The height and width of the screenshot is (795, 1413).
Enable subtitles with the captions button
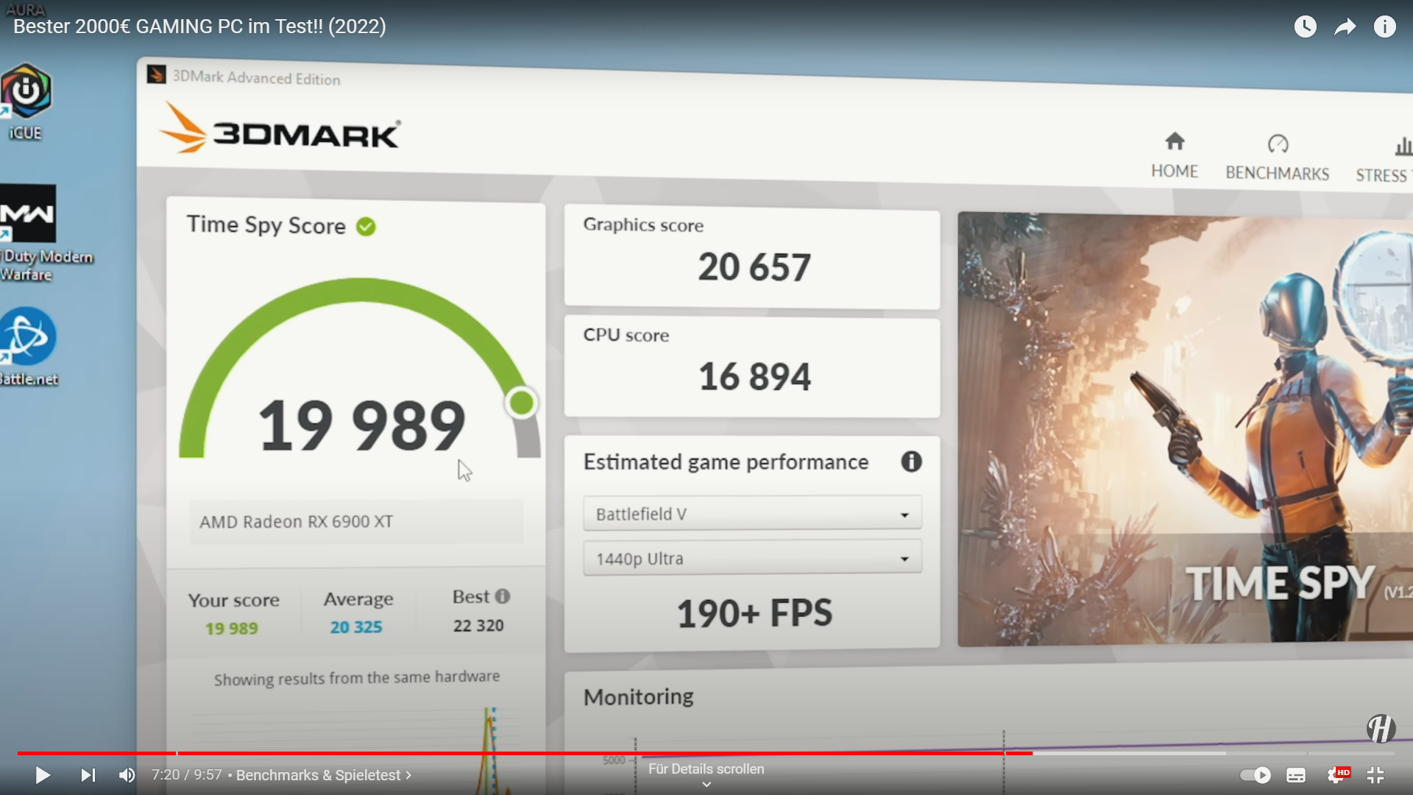[1296, 775]
